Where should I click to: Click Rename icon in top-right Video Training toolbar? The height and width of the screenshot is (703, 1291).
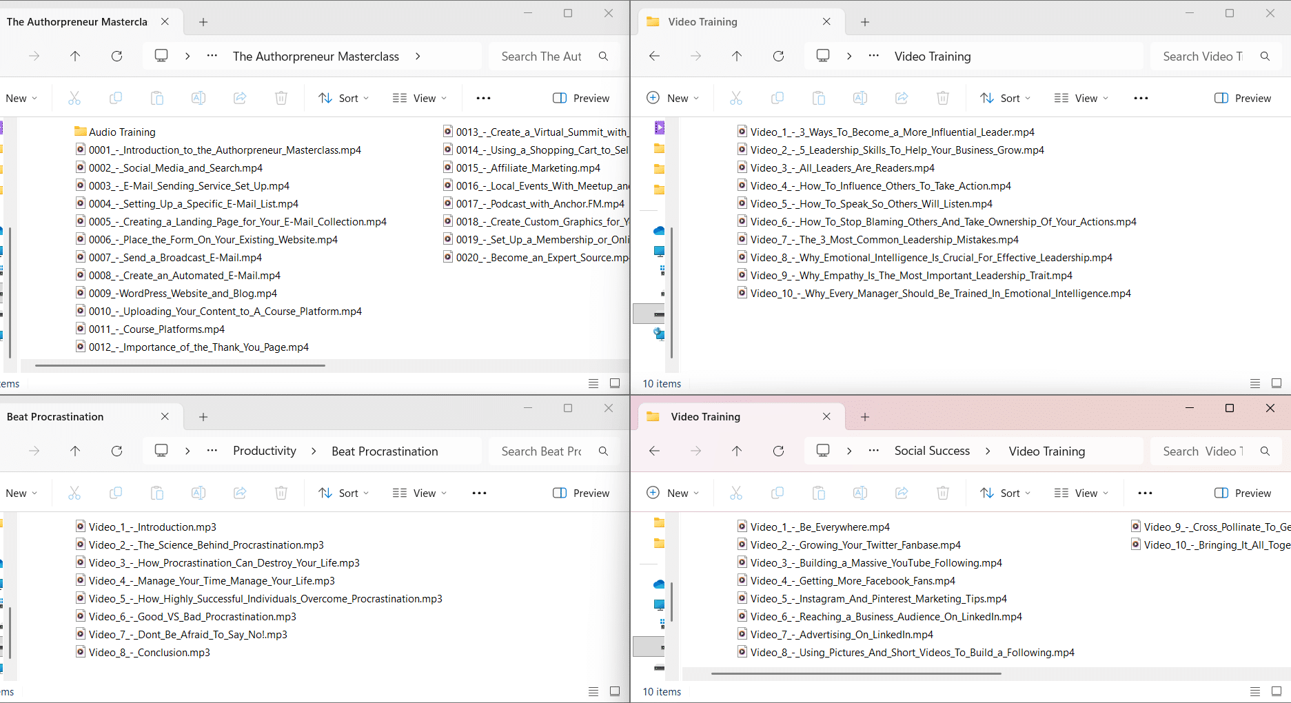860,99
